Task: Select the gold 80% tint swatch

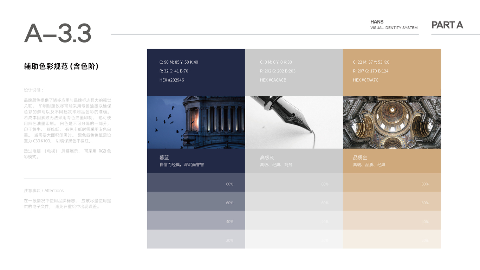Action: click(391, 182)
